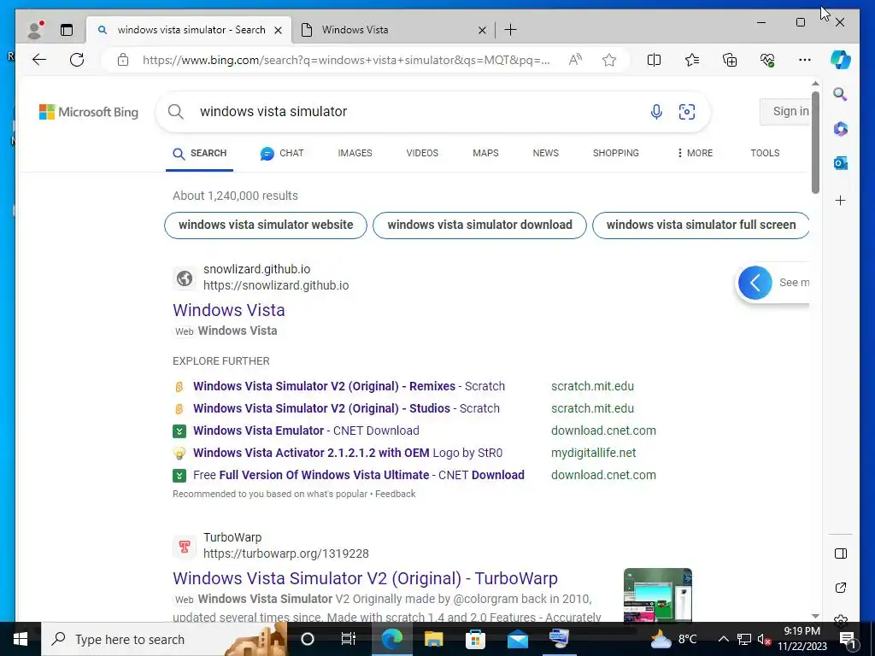
Task: Search by voice microphone icon
Action: pos(656,112)
